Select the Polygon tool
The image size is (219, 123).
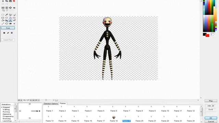pos(10,18)
